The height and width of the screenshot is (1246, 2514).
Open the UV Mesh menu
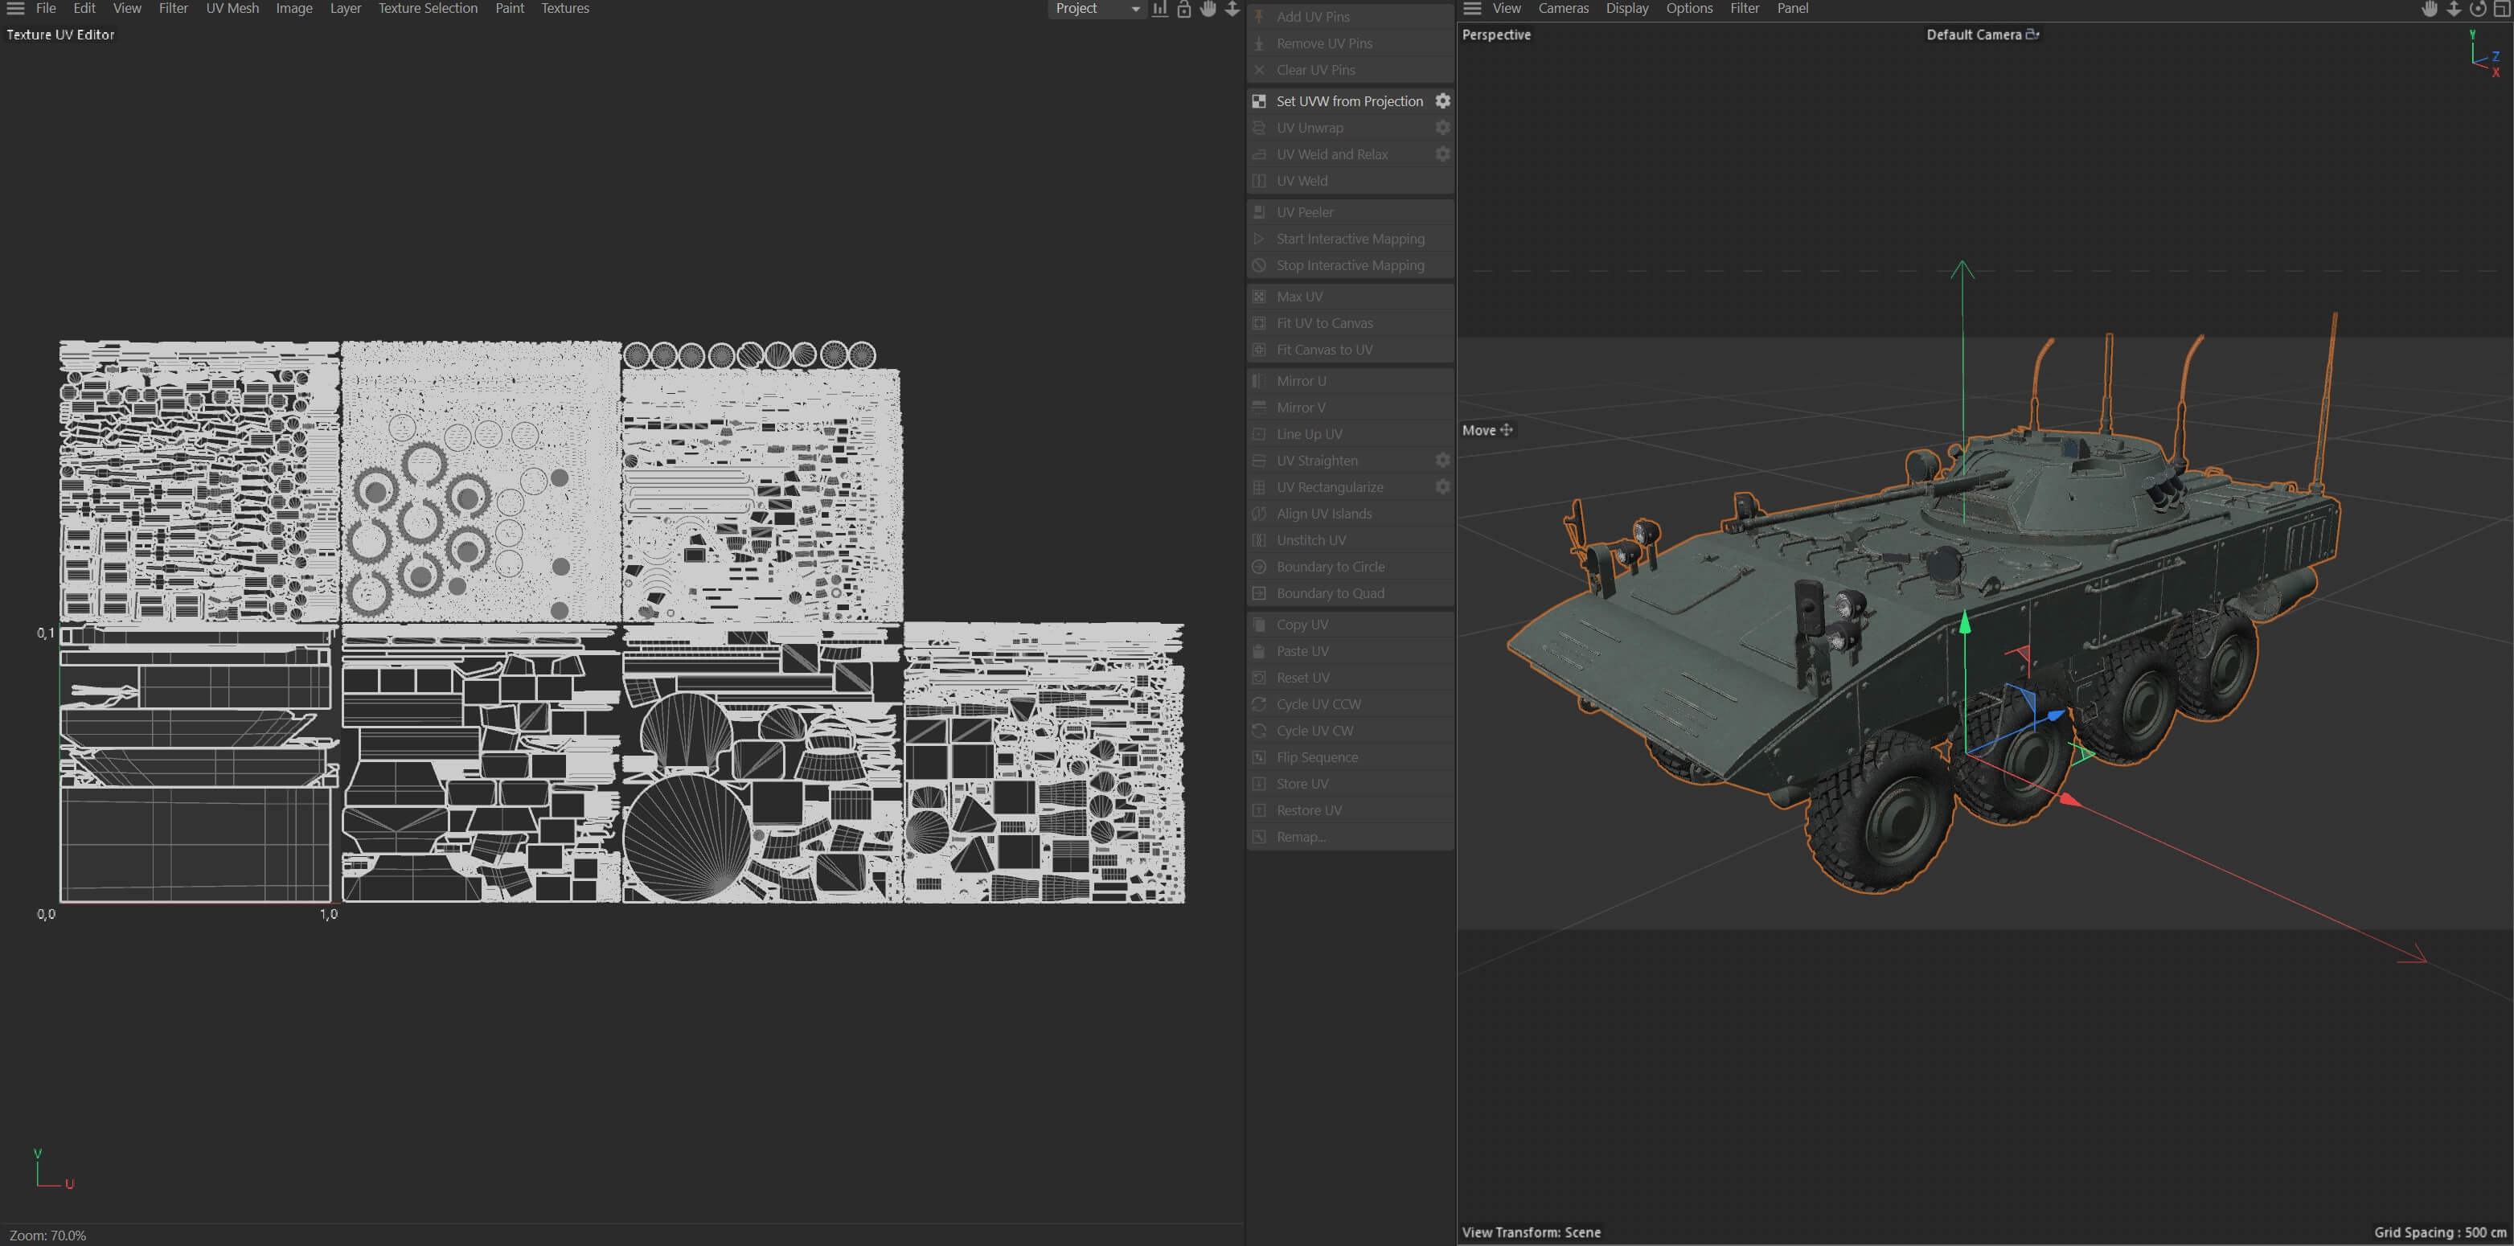click(x=232, y=9)
